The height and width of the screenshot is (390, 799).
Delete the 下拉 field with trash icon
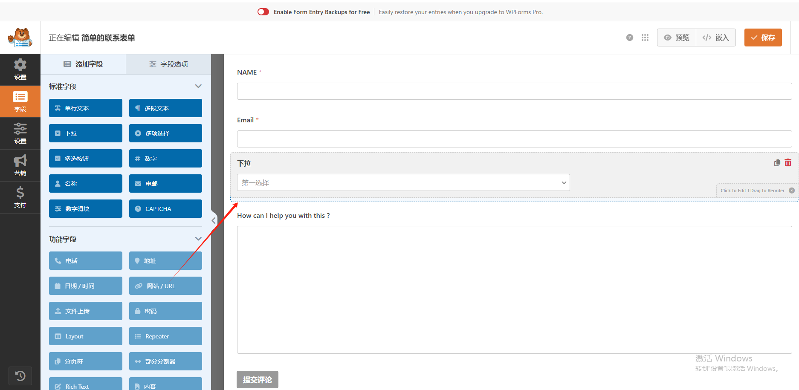(788, 163)
